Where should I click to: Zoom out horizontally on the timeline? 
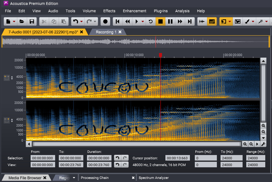[251, 144]
